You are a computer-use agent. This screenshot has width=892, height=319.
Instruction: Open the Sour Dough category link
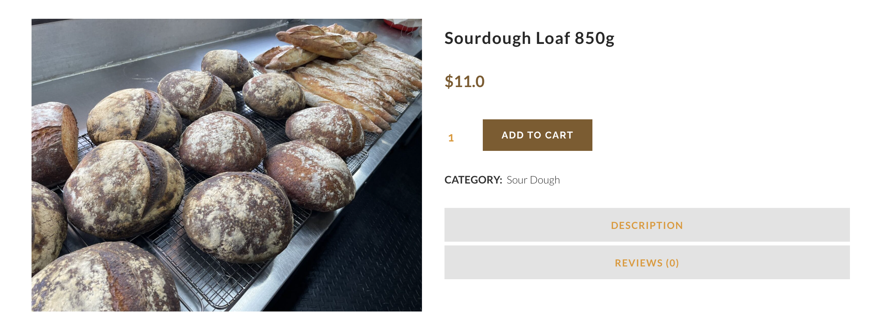pyautogui.click(x=533, y=180)
